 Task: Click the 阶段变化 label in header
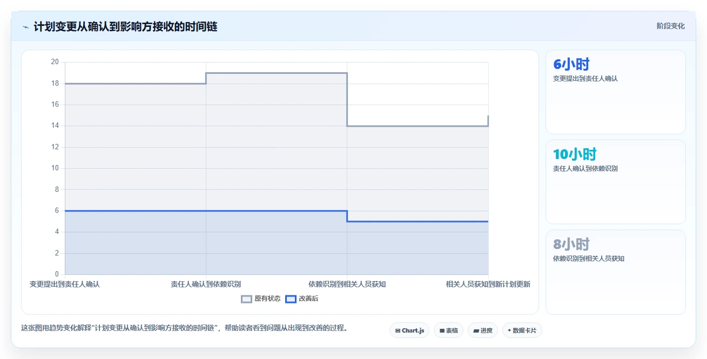671,26
